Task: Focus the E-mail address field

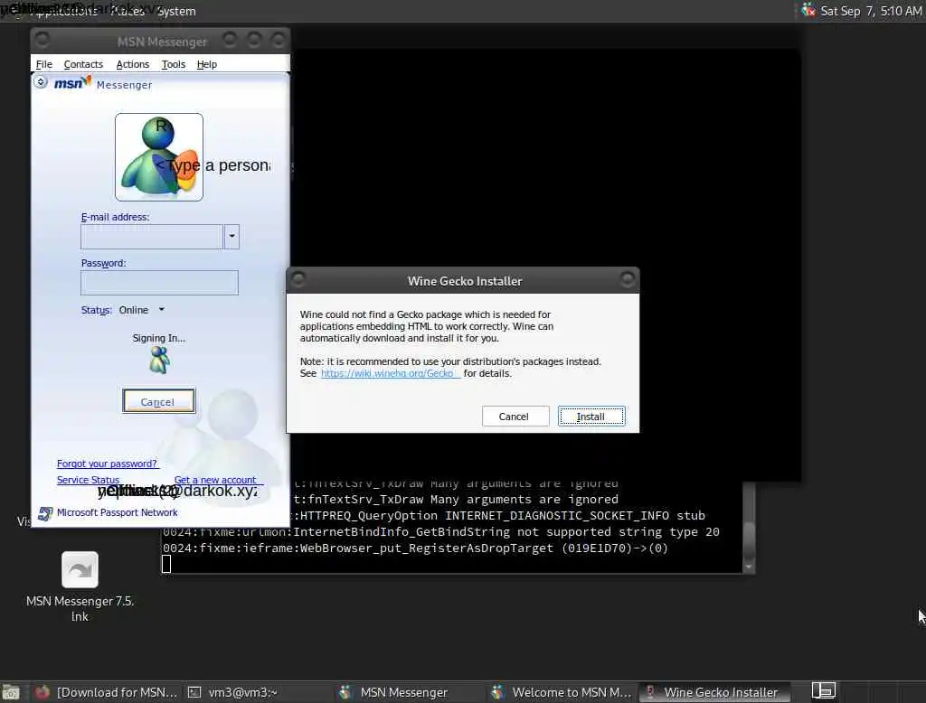Action: 152,237
